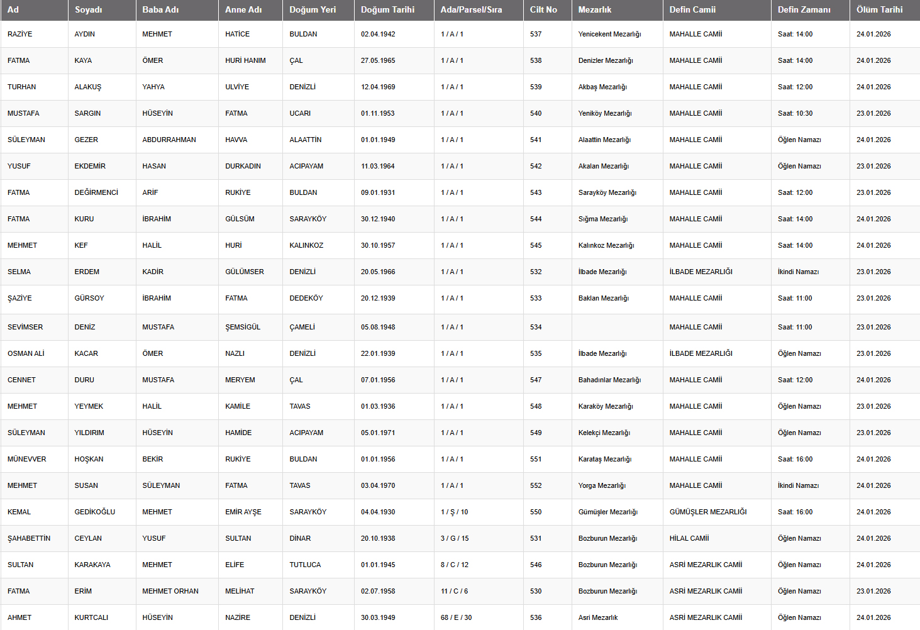Click the Ada/Parsel/Sıra column header

(x=471, y=9)
